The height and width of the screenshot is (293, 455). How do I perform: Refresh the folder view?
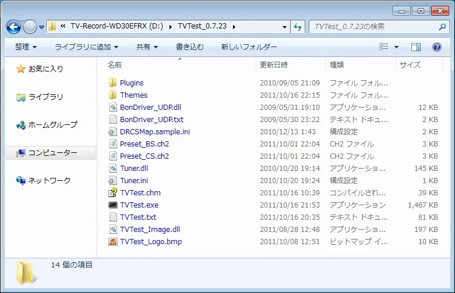coord(298,27)
